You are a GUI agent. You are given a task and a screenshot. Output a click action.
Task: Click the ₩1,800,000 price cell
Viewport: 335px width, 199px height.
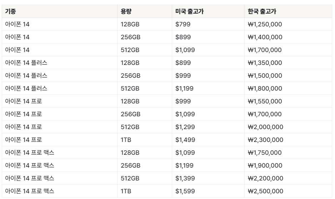point(288,88)
